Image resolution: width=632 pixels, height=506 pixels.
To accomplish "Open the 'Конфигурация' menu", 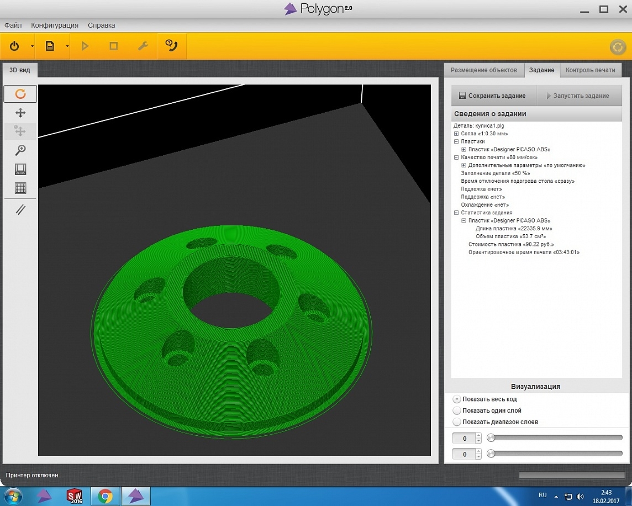I will point(55,25).
